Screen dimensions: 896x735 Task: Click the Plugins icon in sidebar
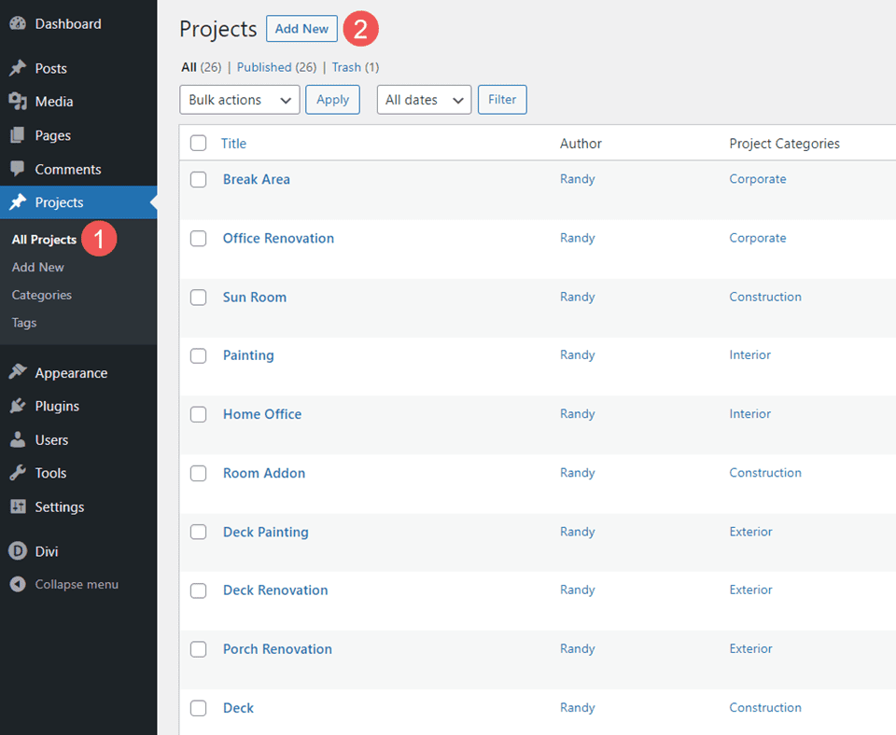[x=19, y=405]
